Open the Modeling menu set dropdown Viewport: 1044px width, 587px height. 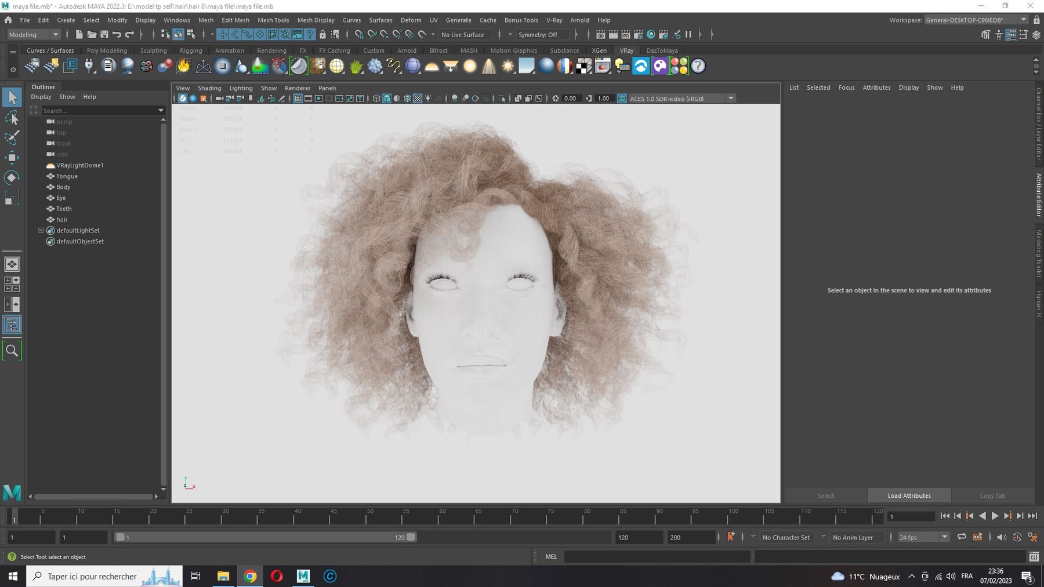[33, 35]
